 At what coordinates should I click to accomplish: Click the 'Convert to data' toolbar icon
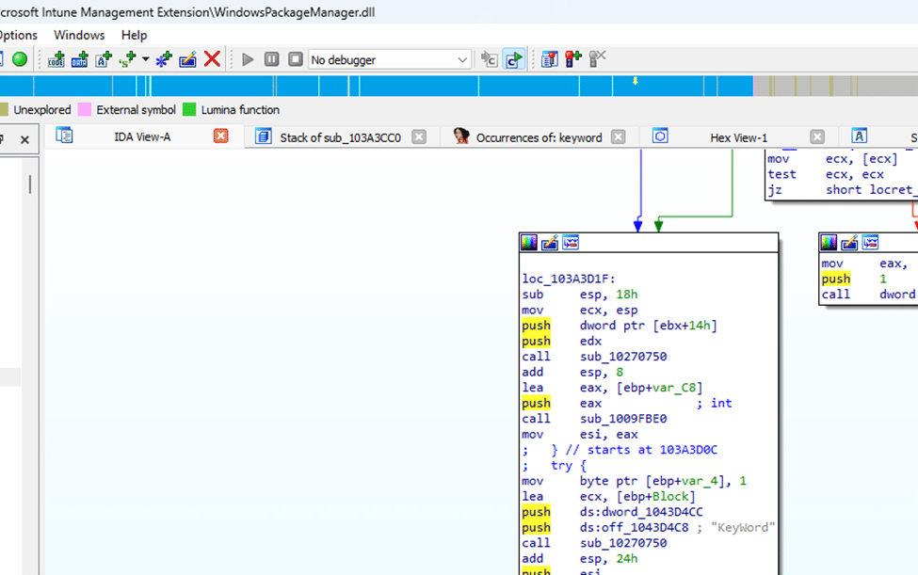(80, 59)
